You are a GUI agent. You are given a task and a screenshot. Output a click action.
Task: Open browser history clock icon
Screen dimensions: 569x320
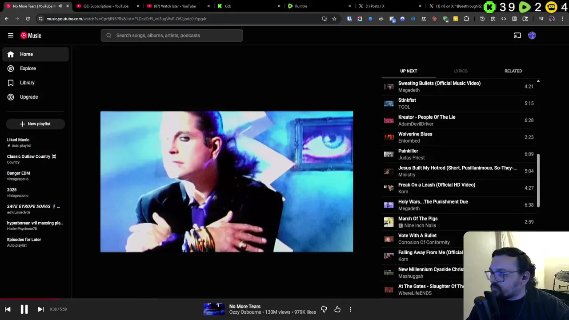click(x=482, y=19)
